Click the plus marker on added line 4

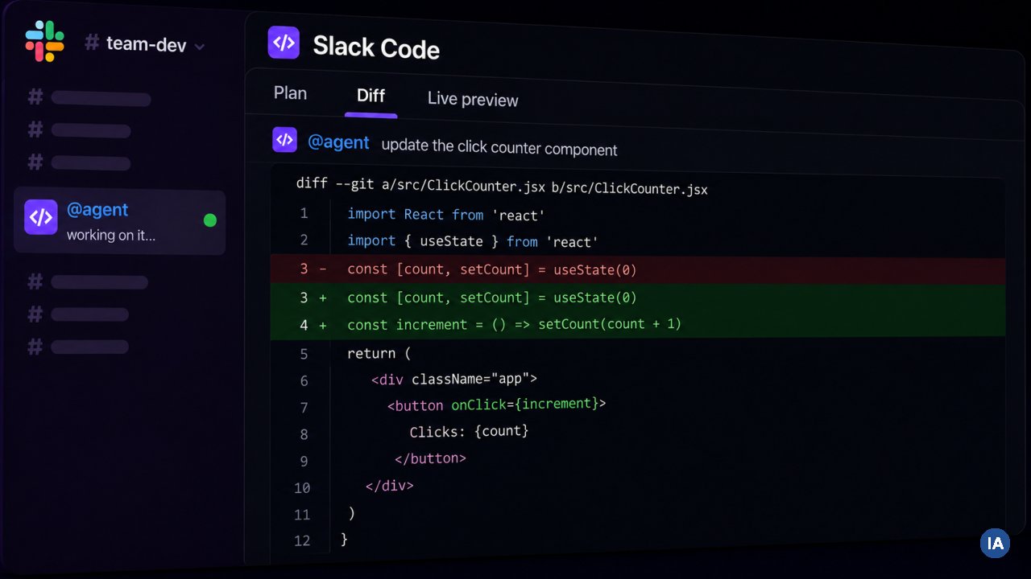tap(323, 325)
